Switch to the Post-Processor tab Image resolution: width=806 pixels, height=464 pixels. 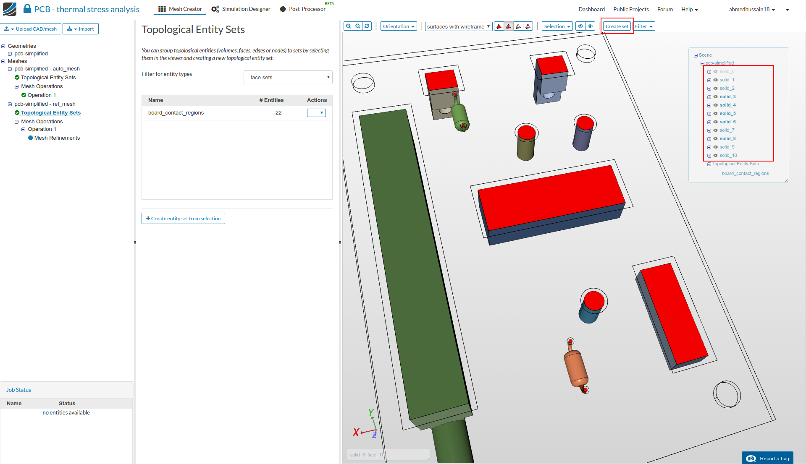(303, 9)
